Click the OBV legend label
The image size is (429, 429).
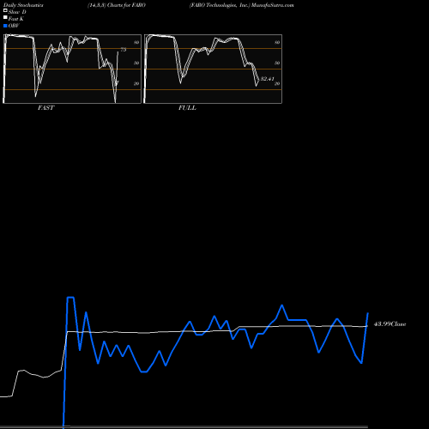[x=14, y=26]
